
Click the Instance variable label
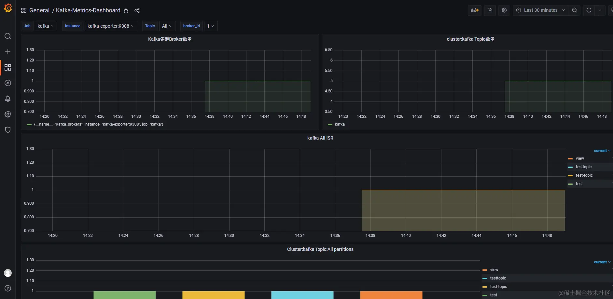coord(73,26)
